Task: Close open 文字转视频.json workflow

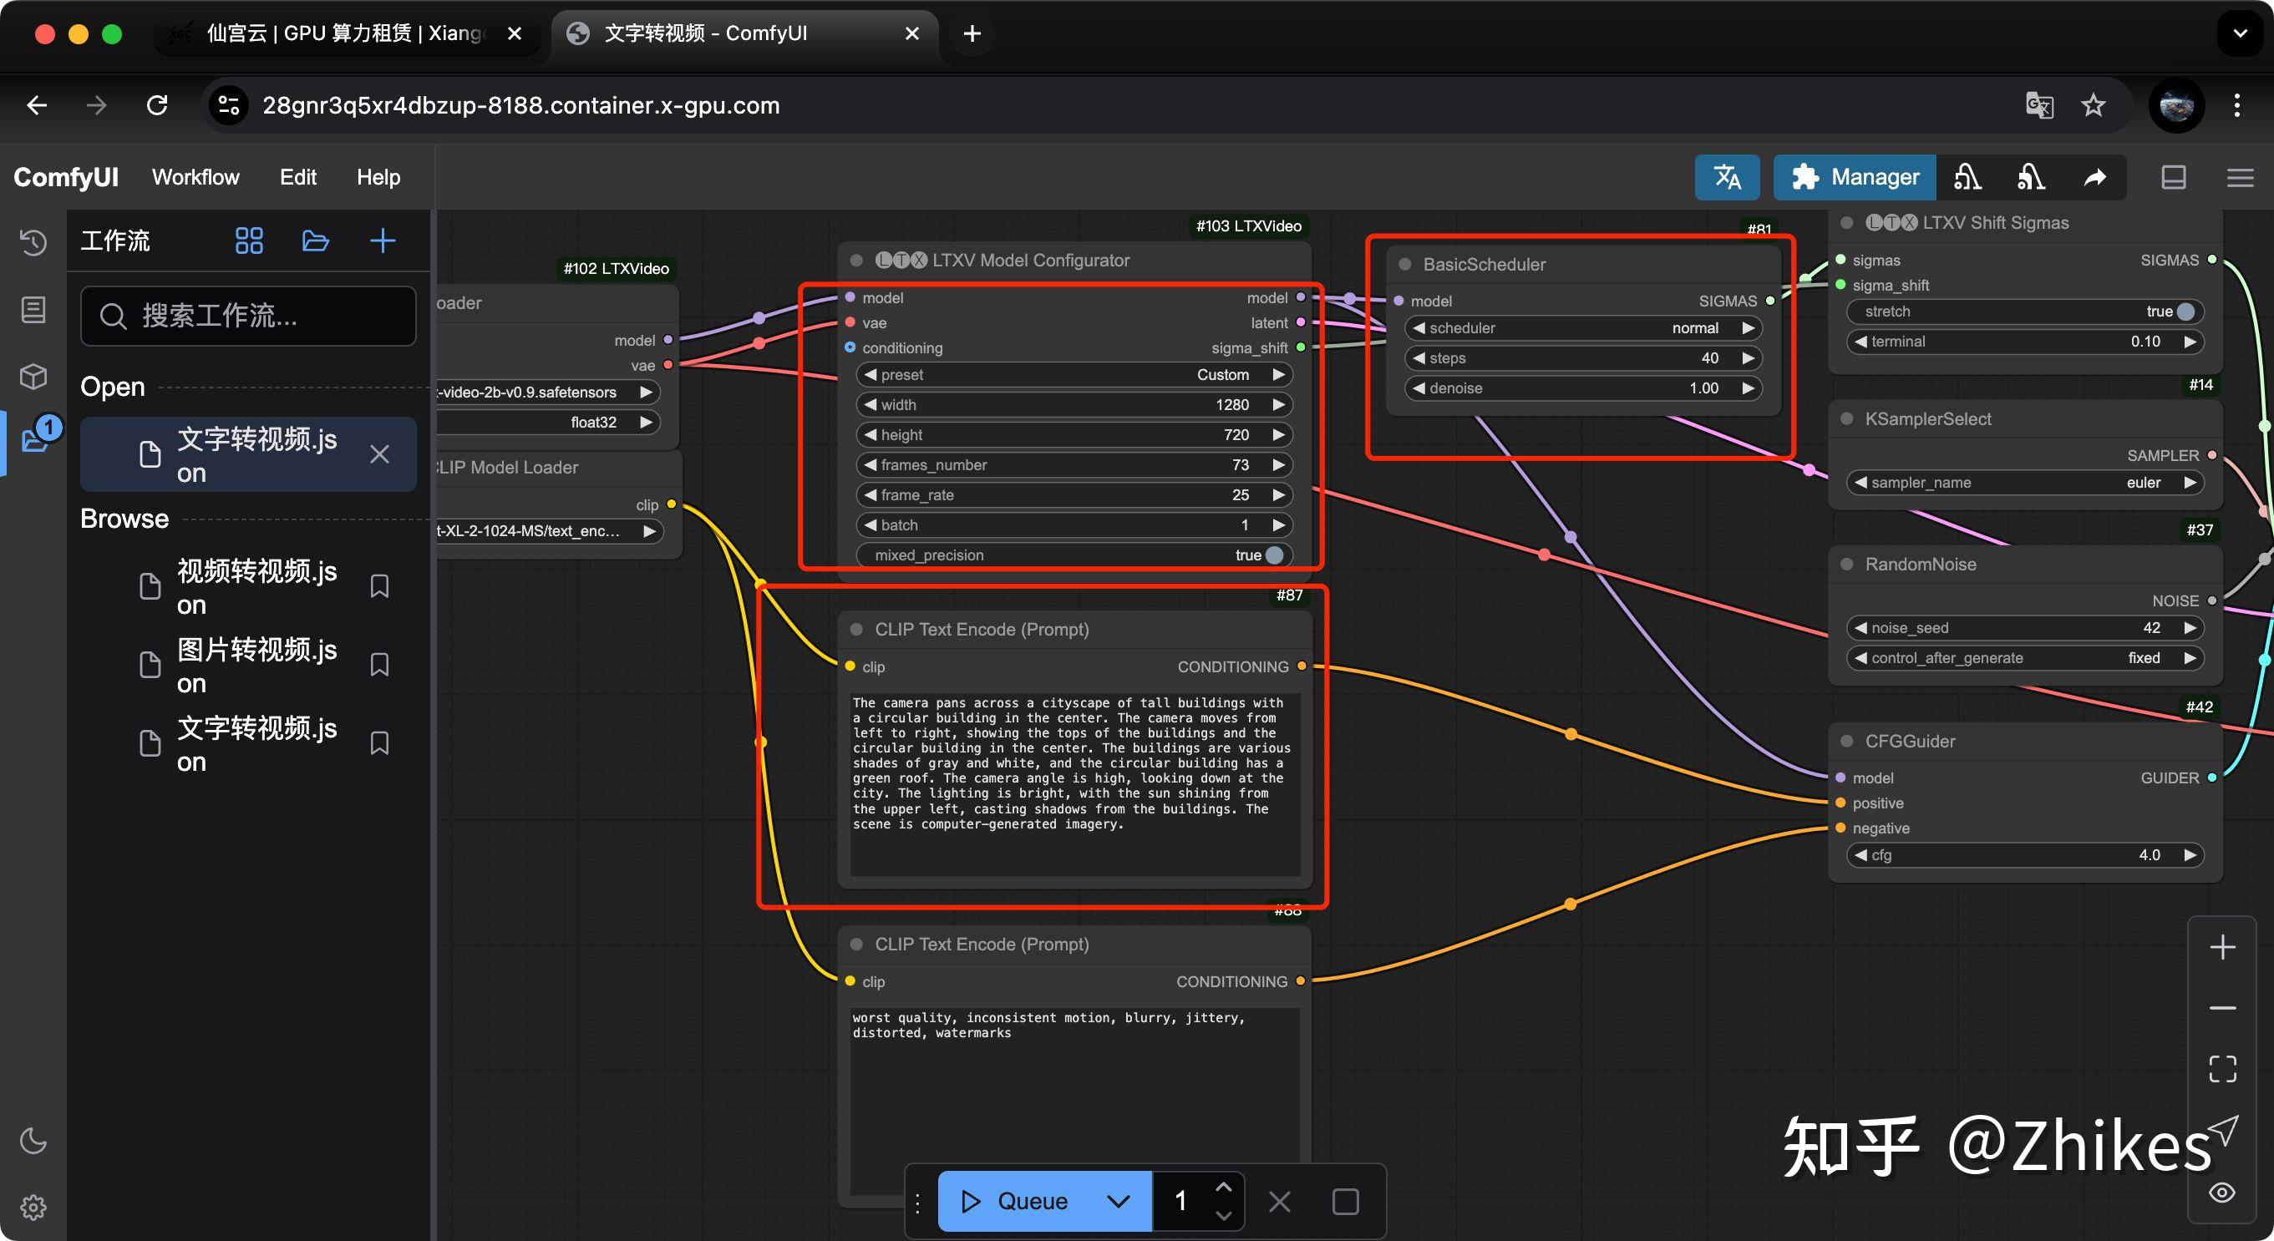Action: tap(379, 454)
